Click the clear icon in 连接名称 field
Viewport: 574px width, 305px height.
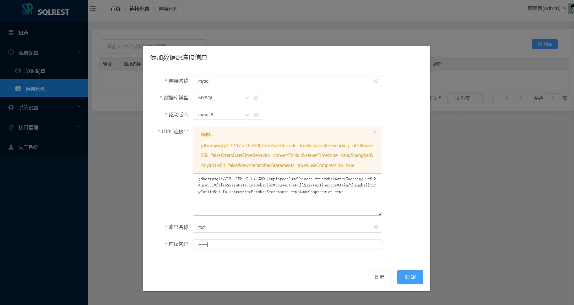pos(376,81)
